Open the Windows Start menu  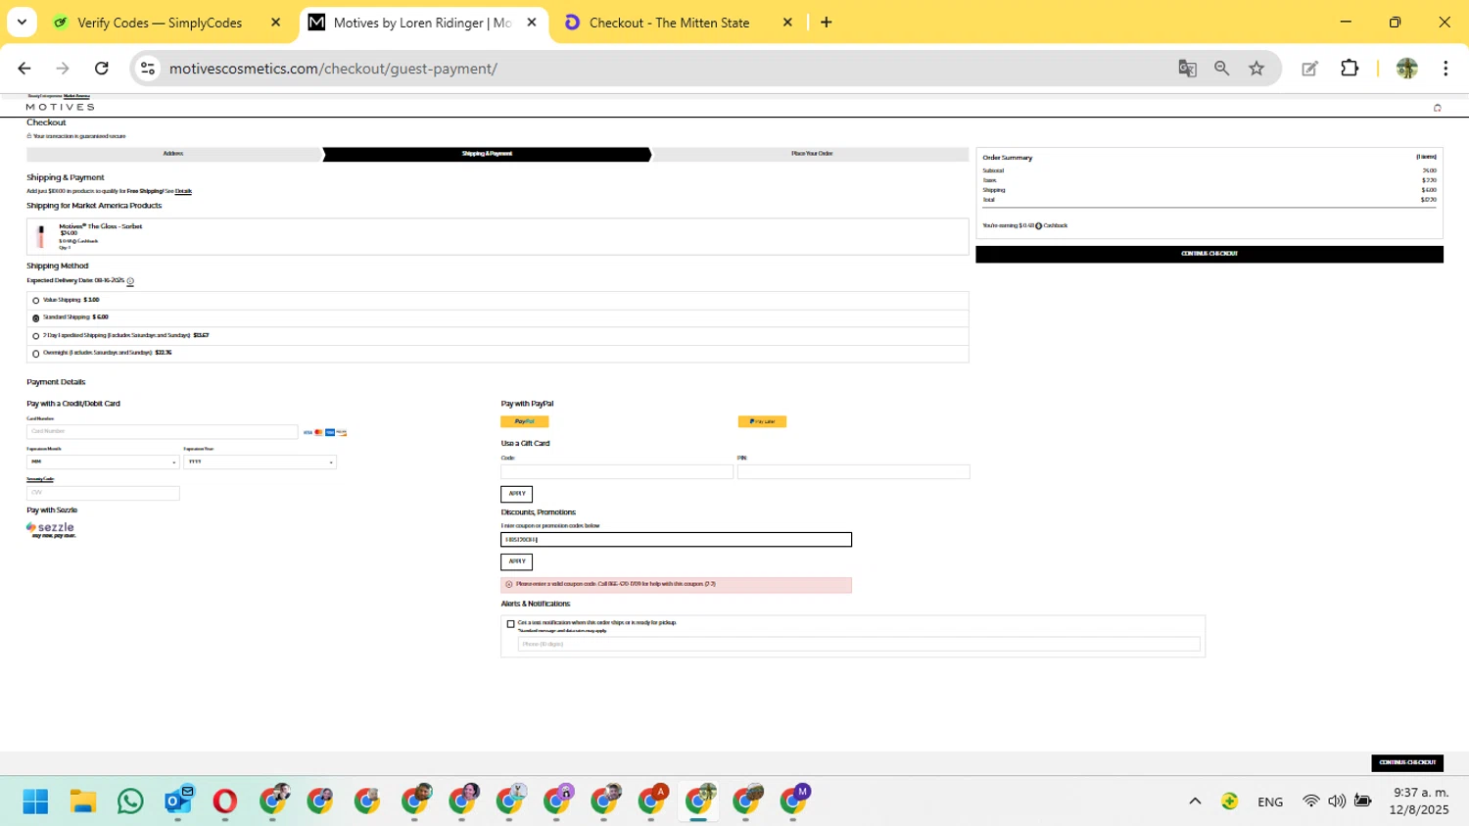[35, 802]
